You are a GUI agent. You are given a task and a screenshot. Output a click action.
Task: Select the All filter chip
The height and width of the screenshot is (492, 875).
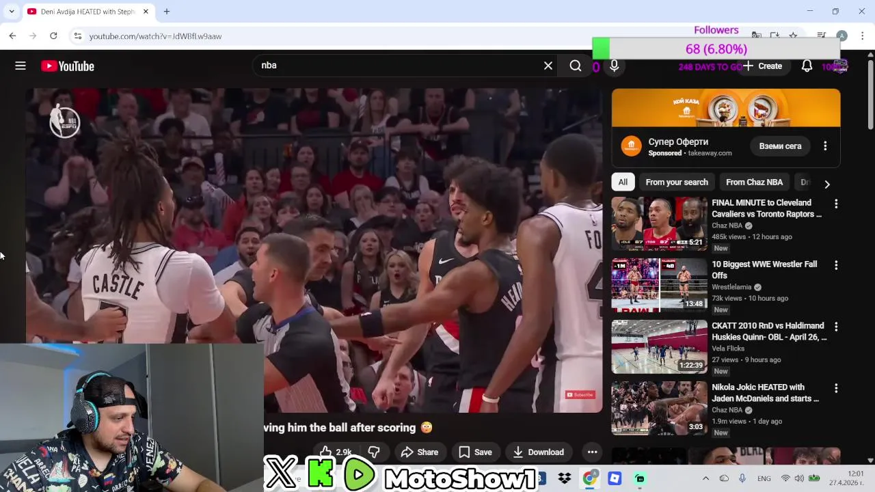(x=623, y=182)
